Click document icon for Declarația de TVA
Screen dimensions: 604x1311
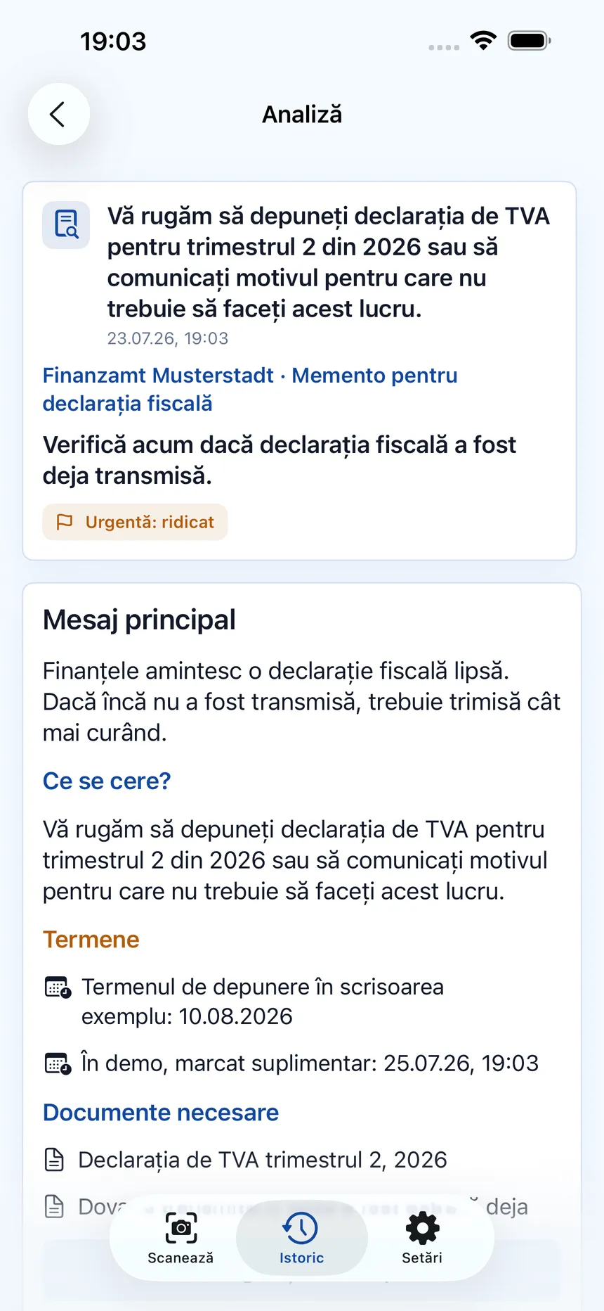pos(54,1160)
